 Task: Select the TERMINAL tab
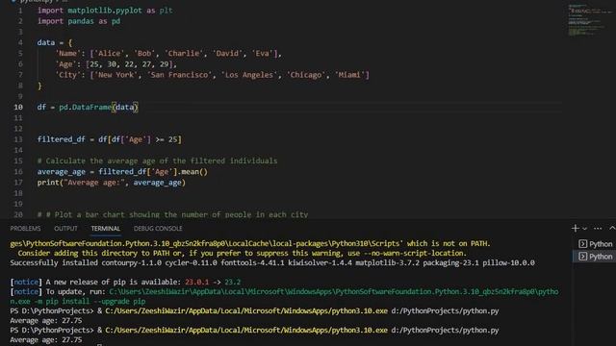[105, 229]
